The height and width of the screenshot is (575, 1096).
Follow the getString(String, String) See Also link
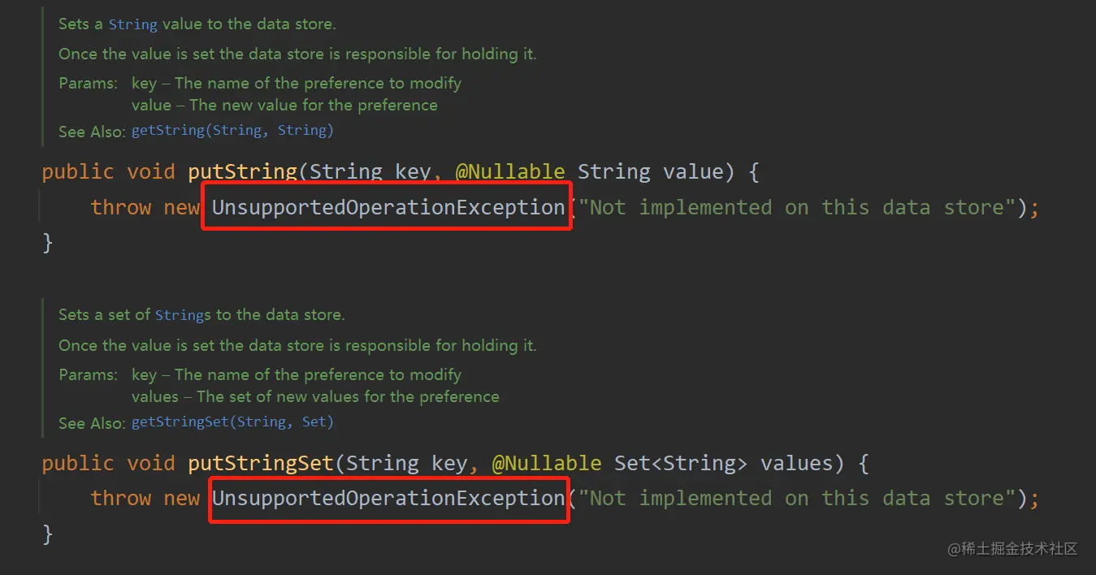232,130
